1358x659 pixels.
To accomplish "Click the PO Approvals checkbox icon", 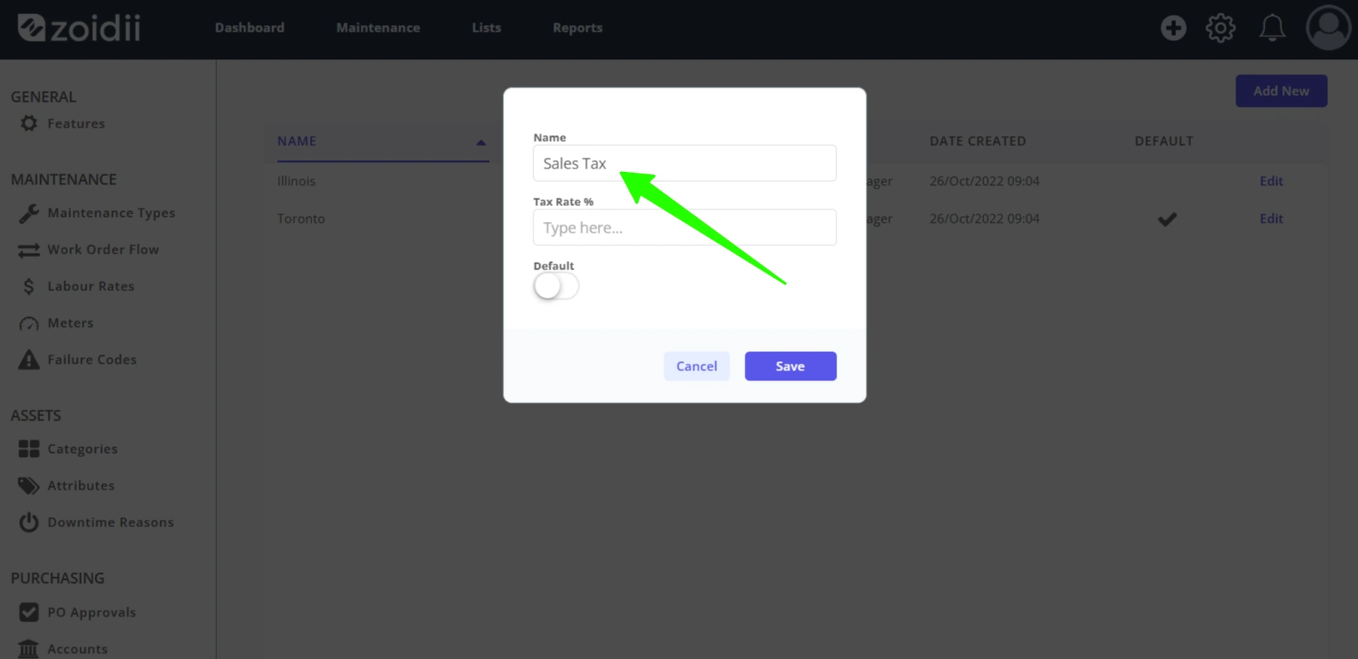I will [x=28, y=612].
